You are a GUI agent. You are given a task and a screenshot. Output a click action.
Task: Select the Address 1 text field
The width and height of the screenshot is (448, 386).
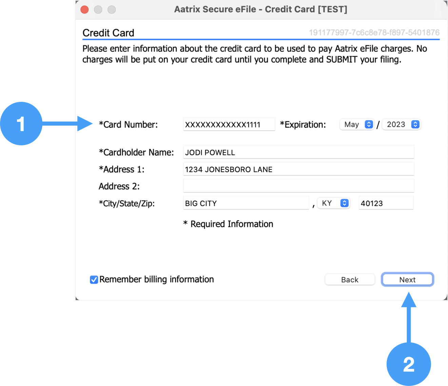pos(298,169)
